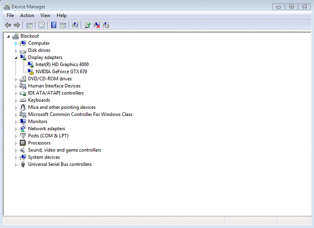The height and width of the screenshot is (228, 314).
Task: Click the Sound, video and game controllers speaker icon
Action: click(23, 150)
